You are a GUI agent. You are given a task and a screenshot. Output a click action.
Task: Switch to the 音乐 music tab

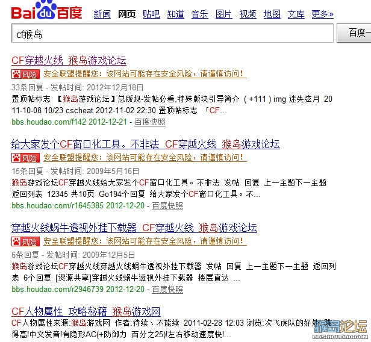200,14
